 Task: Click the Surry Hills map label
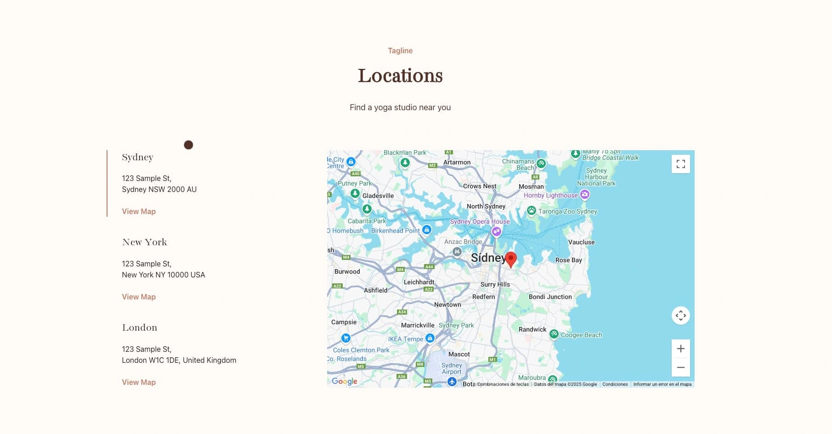point(495,284)
